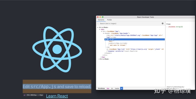The height and width of the screenshot is (99, 196).
Task: Switch to the Profiler tab
Action: (109, 20)
